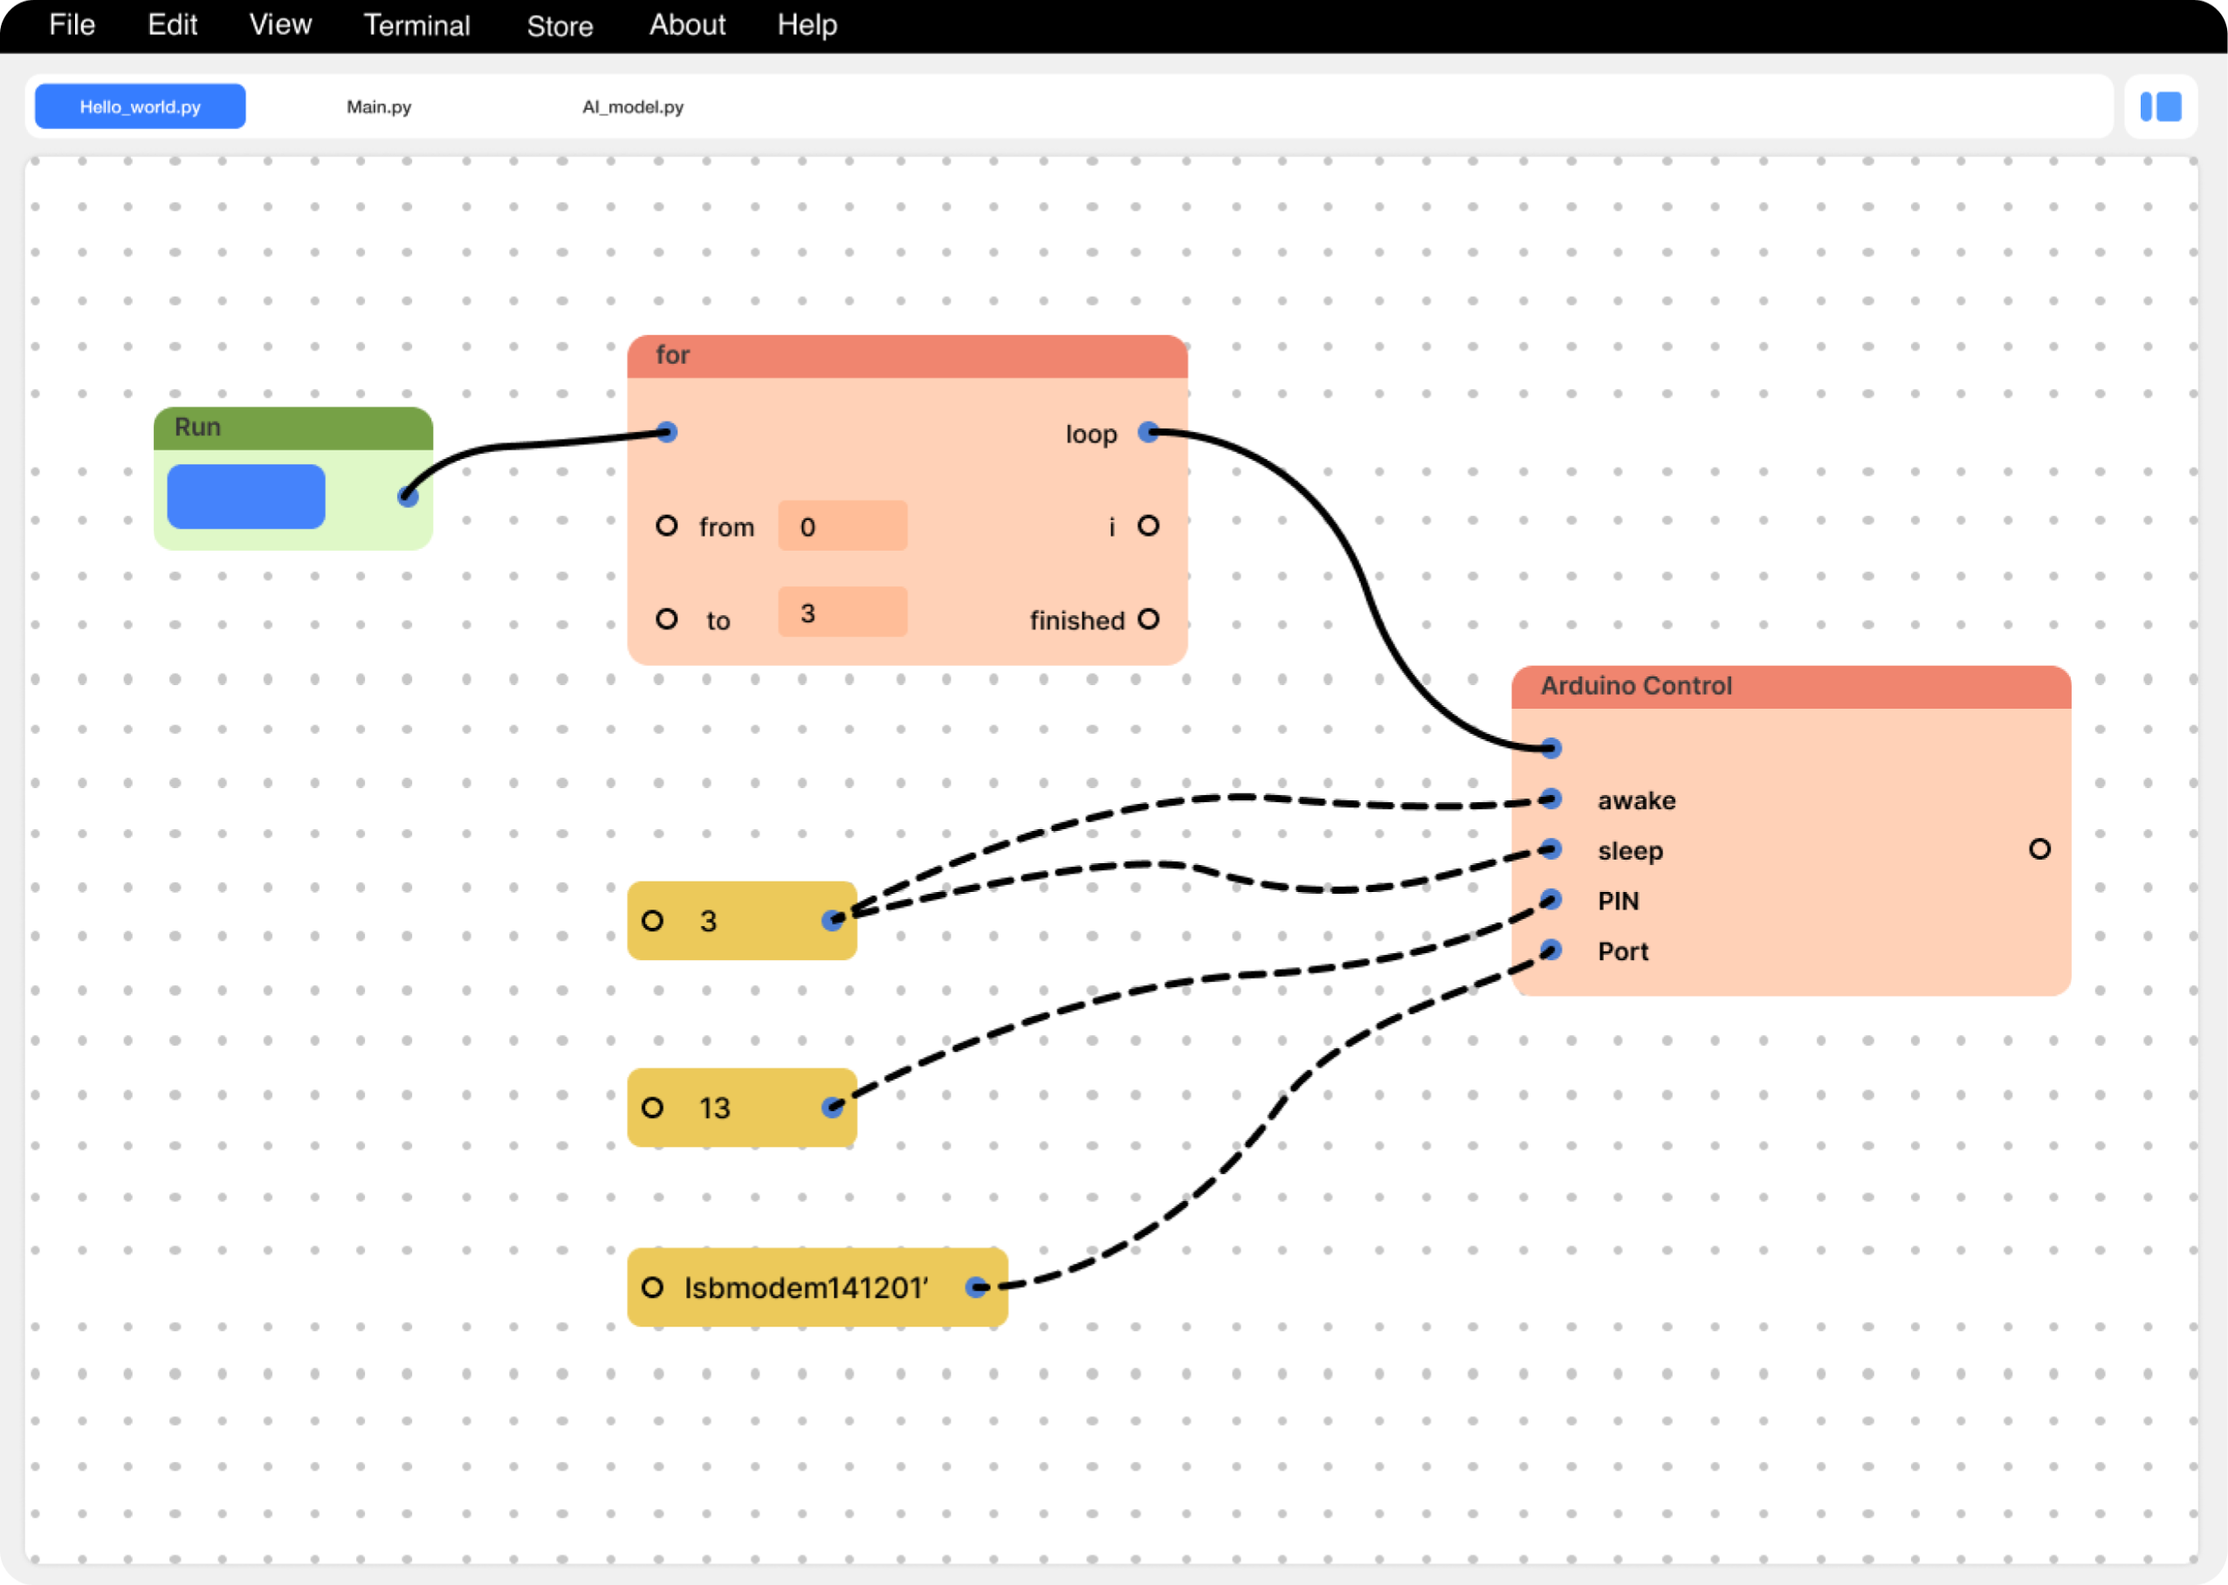
Task: Select the Arduino Control node header
Action: pos(1791,687)
